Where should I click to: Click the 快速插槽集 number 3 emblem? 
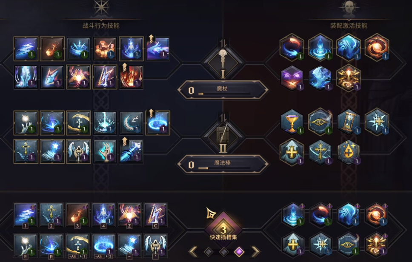pyautogui.click(x=223, y=229)
